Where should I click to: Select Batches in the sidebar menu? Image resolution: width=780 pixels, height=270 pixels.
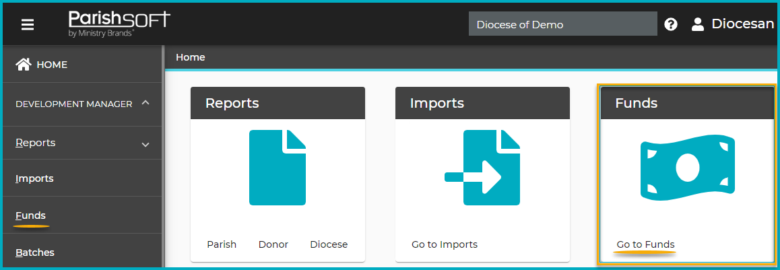(35, 252)
